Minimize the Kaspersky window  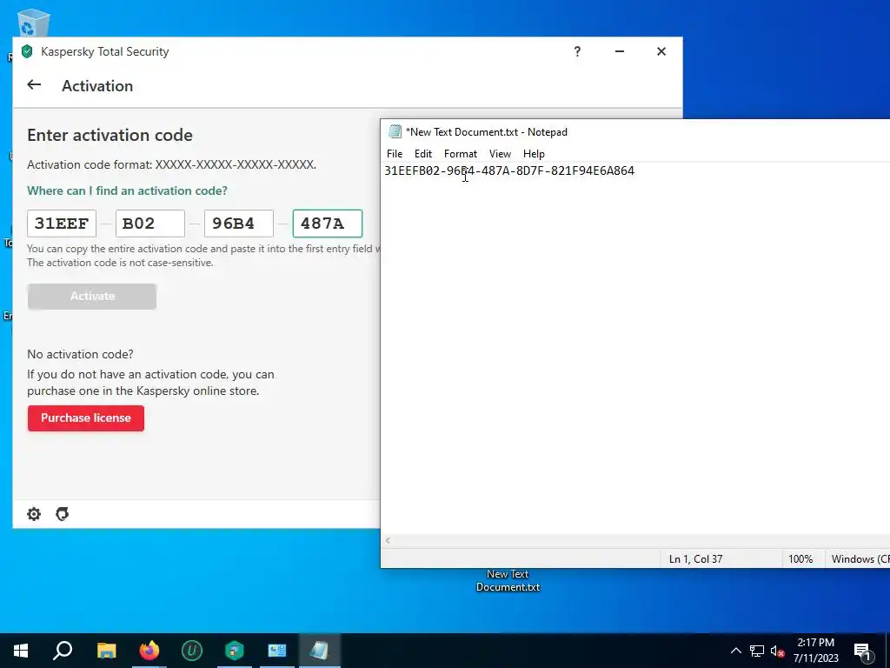point(619,51)
